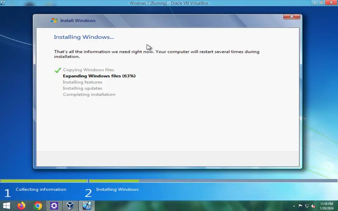Switch to the VirtualBox Manager taskbar icon
The image size is (338, 211).
[x=70, y=206]
